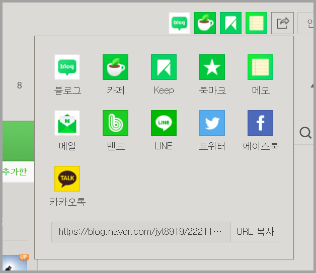
Task: Click the magnifier search icon
Action: point(305,133)
